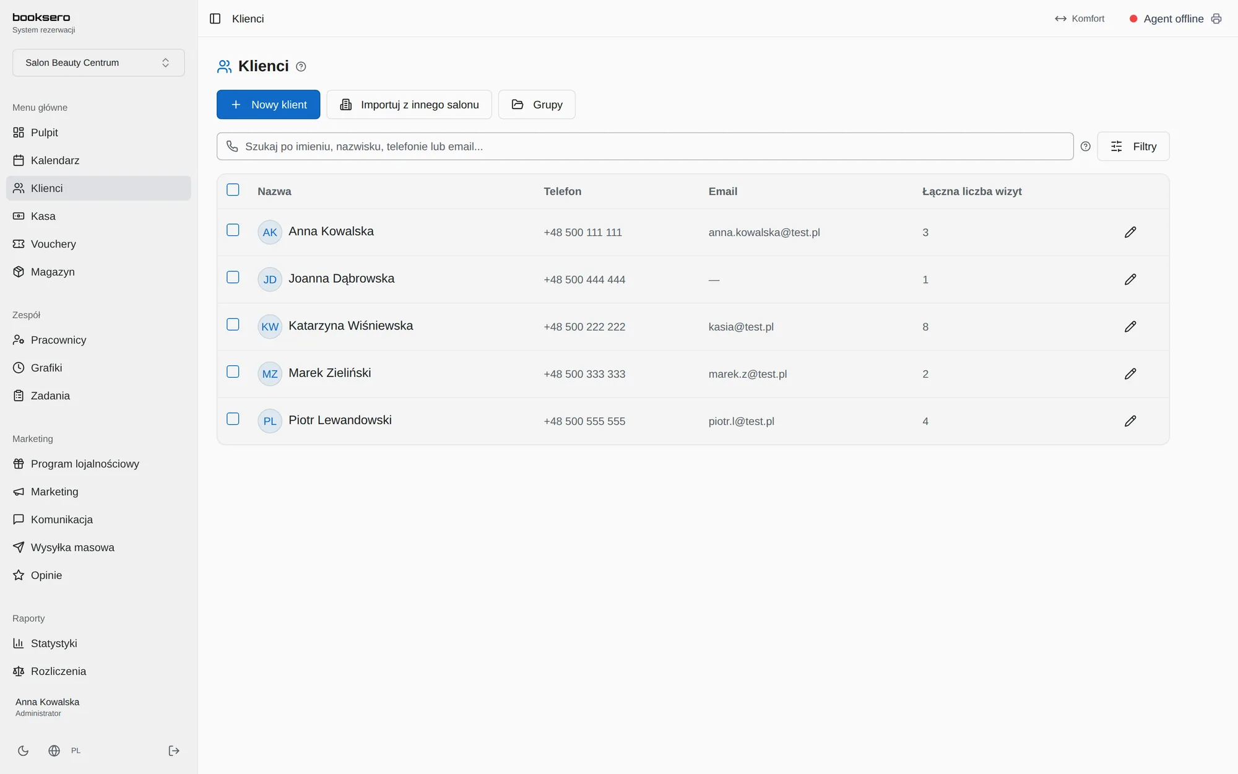Sort by Łączna liczba wizyt header

[972, 191]
